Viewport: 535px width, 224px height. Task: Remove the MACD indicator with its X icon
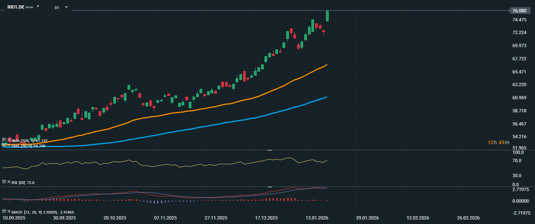pyautogui.click(x=9, y=212)
